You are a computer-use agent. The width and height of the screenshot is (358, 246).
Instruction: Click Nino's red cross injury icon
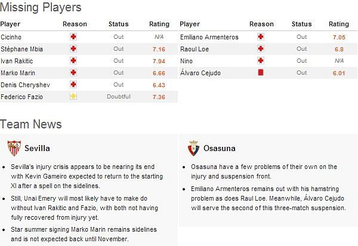tap(261, 60)
